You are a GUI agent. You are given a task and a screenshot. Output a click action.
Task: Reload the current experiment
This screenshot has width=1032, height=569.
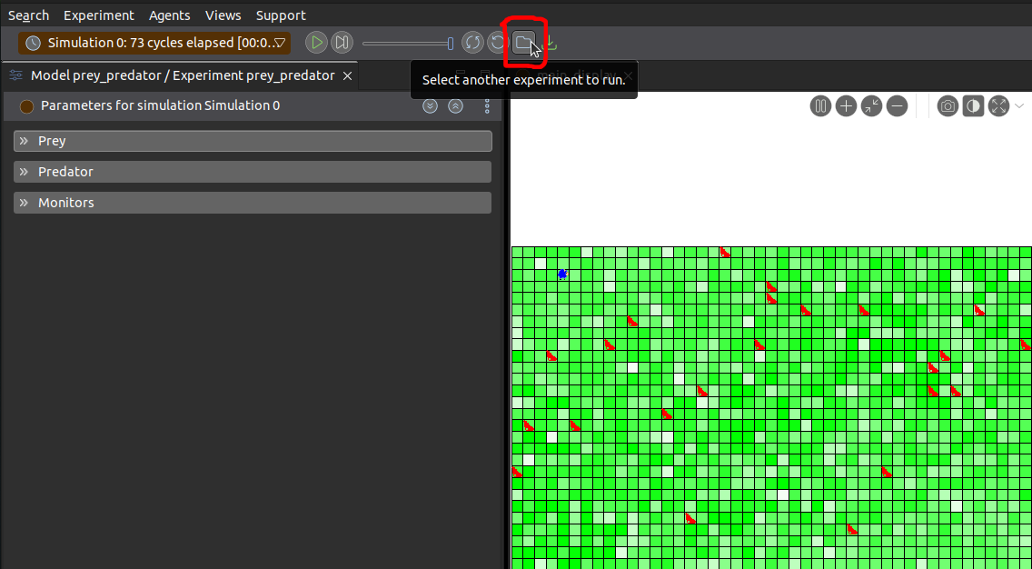coord(497,43)
